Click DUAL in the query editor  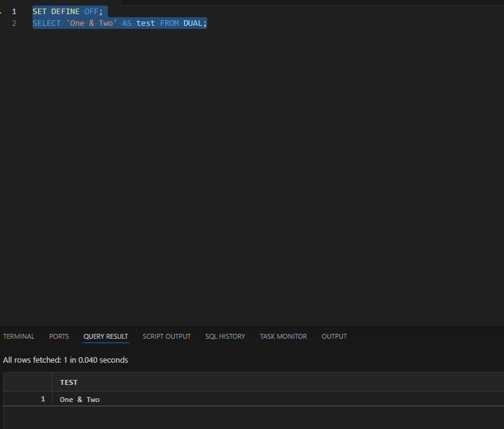coord(193,23)
